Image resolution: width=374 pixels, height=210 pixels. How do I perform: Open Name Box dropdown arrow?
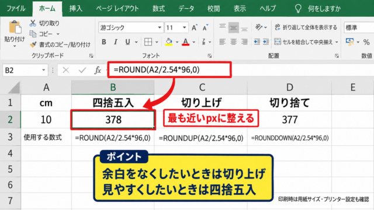44,70
